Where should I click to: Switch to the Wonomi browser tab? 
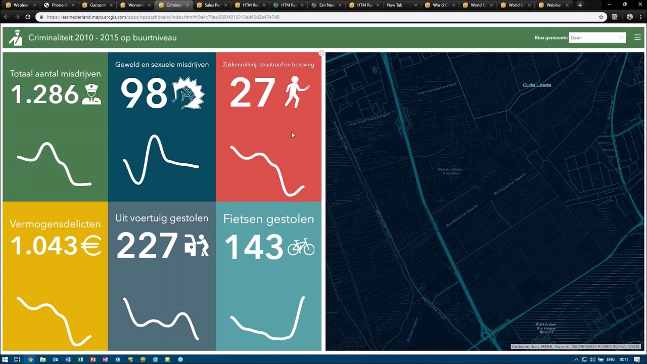tap(136, 5)
